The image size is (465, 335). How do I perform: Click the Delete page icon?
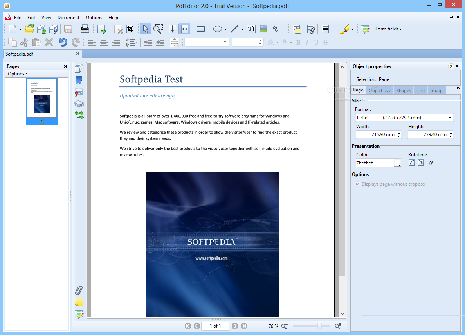click(118, 29)
